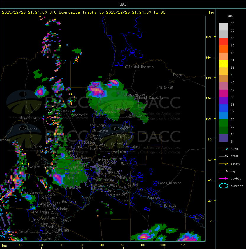246x249 pixels.
Task: Click the 'Composite Tracks' header text
Action: (78, 12)
